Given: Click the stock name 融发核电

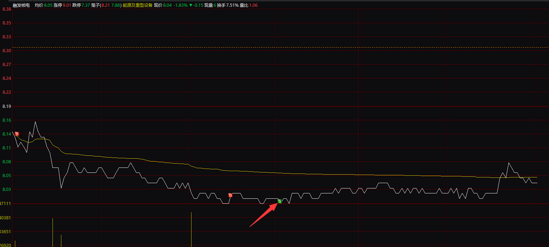Looking at the screenshot, I should [x=21, y=5].
